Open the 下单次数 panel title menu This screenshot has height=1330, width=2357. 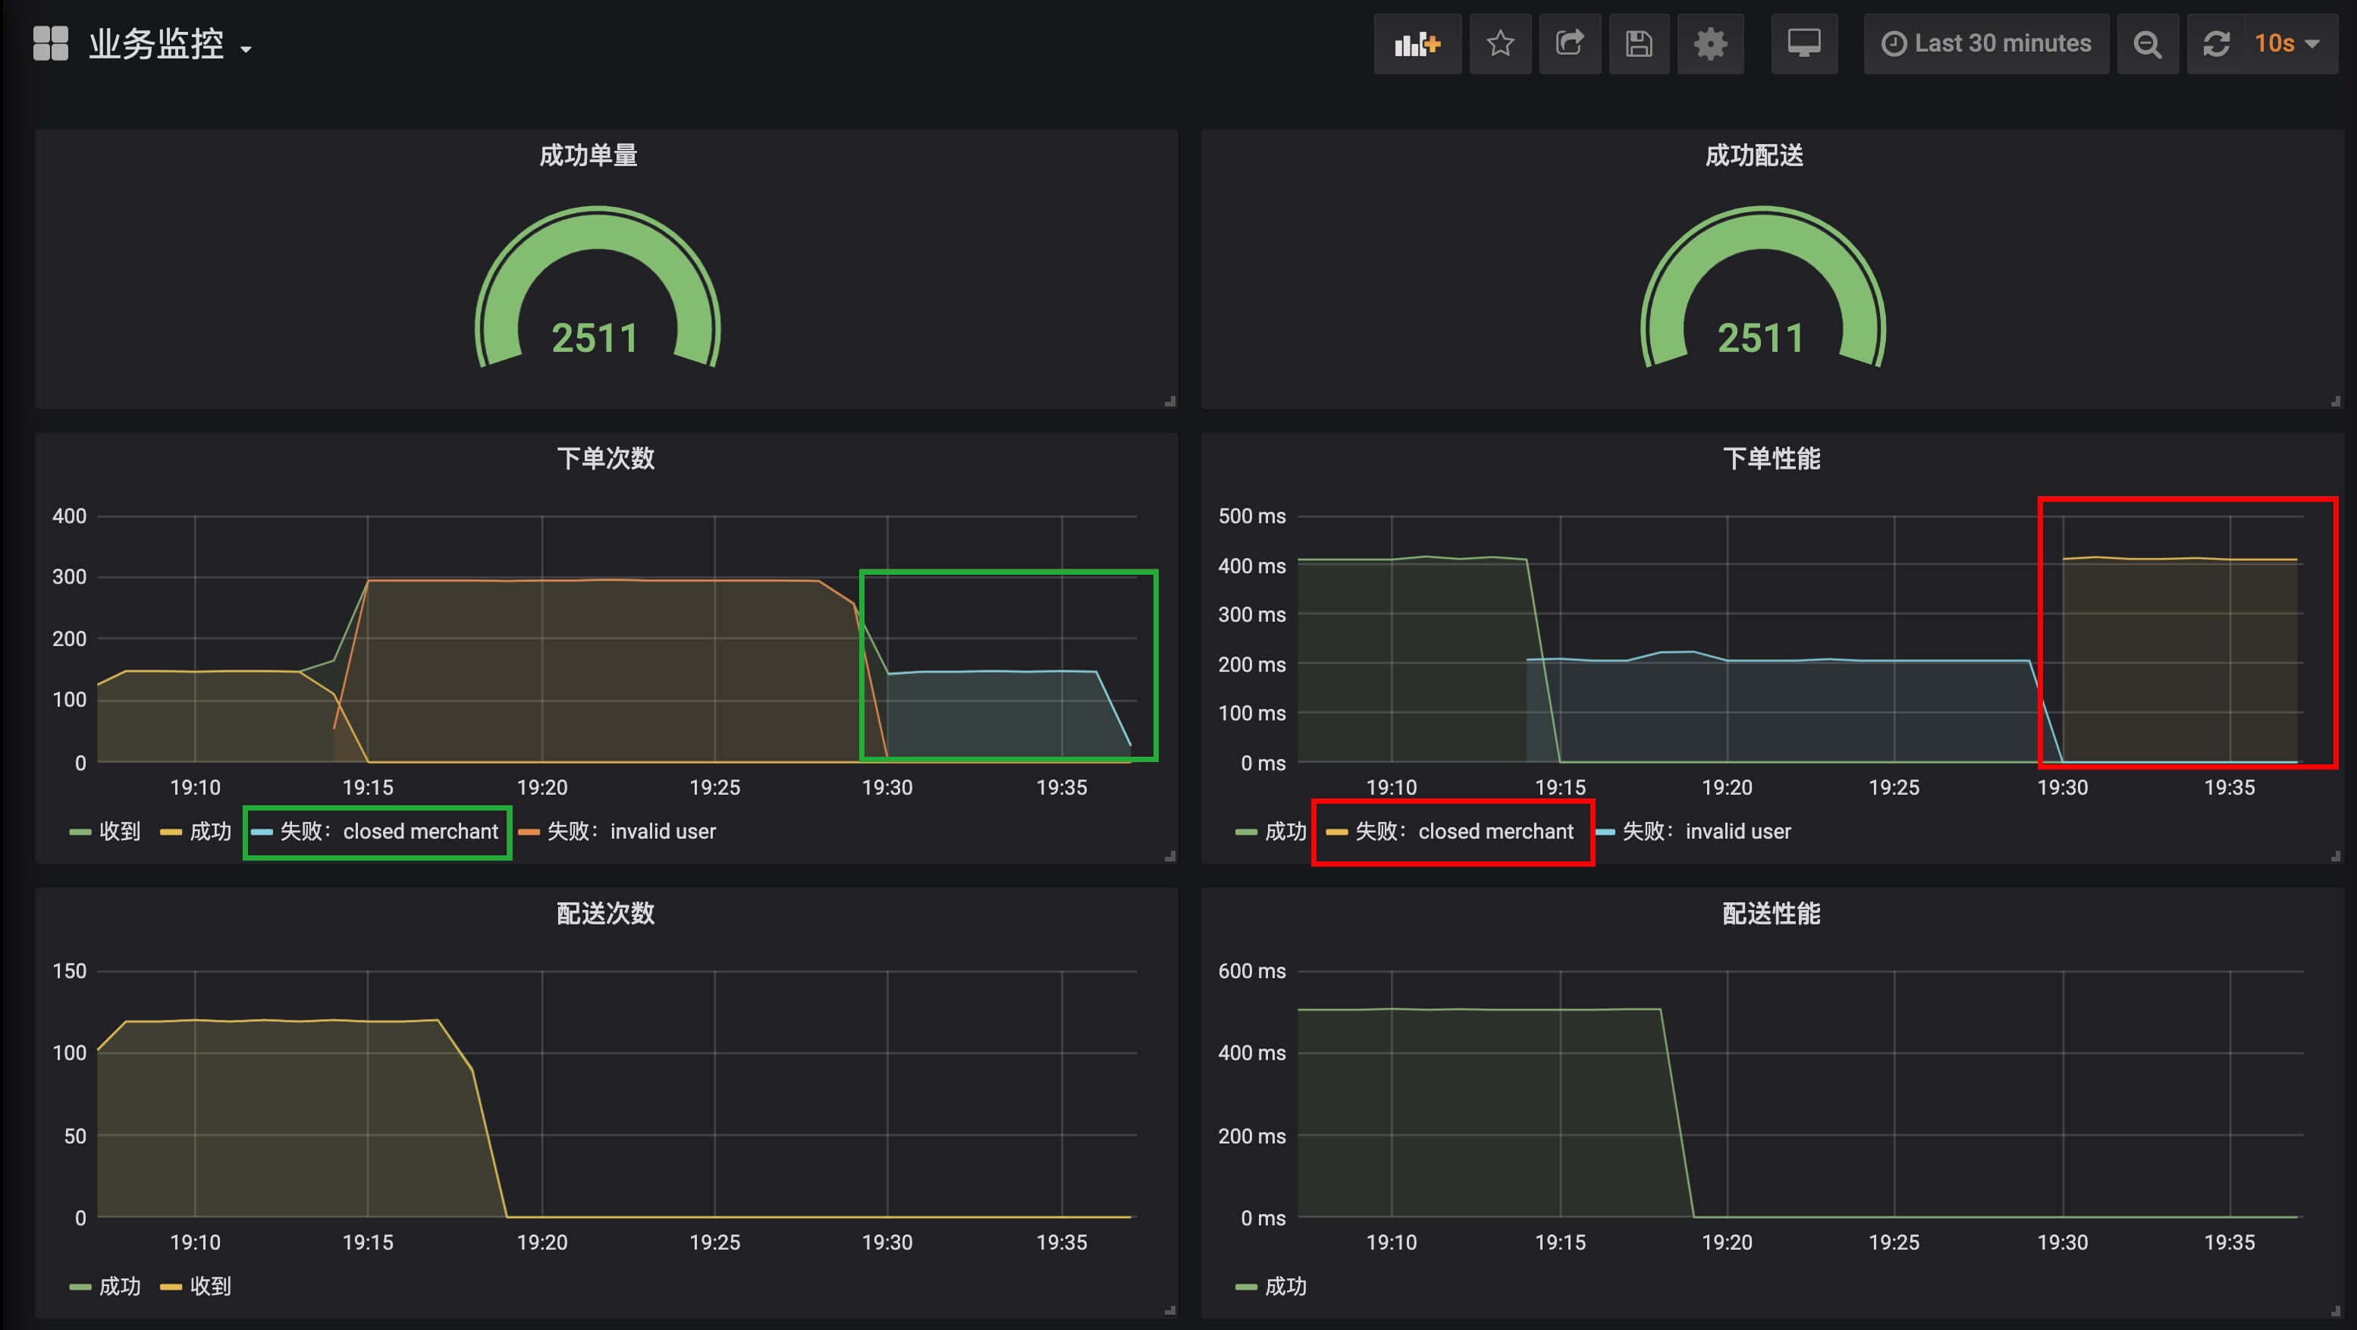point(605,458)
